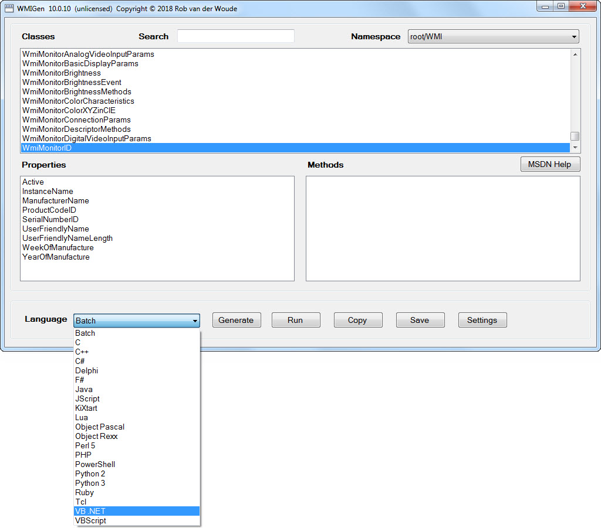Select PowerShell from language list

[95, 464]
